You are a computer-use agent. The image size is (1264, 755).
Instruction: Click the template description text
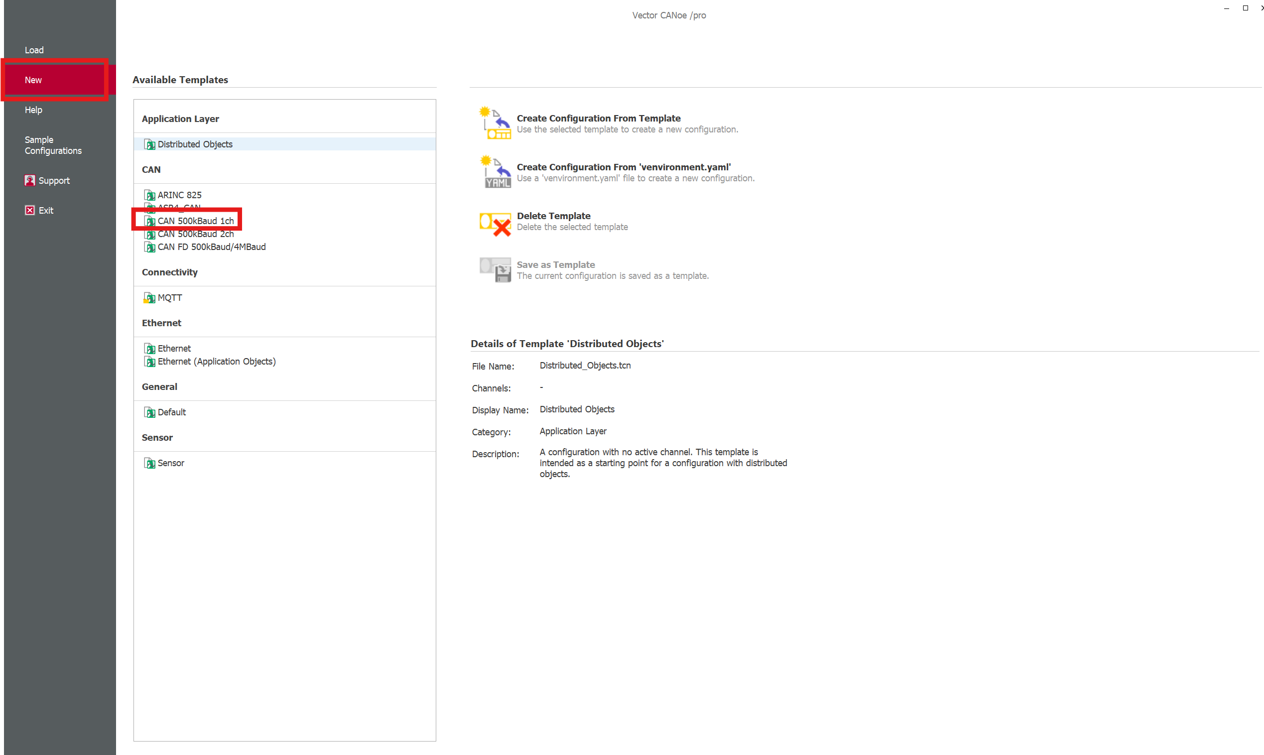tap(663, 463)
